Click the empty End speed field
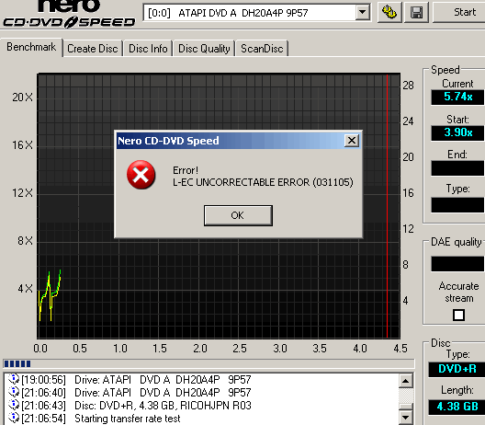The height and width of the screenshot is (425, 485). [457, 168]
